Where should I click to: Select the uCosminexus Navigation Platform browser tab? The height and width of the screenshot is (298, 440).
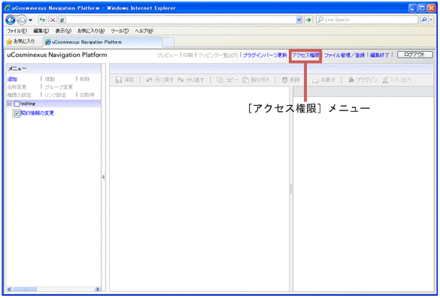tap(102, 42)
